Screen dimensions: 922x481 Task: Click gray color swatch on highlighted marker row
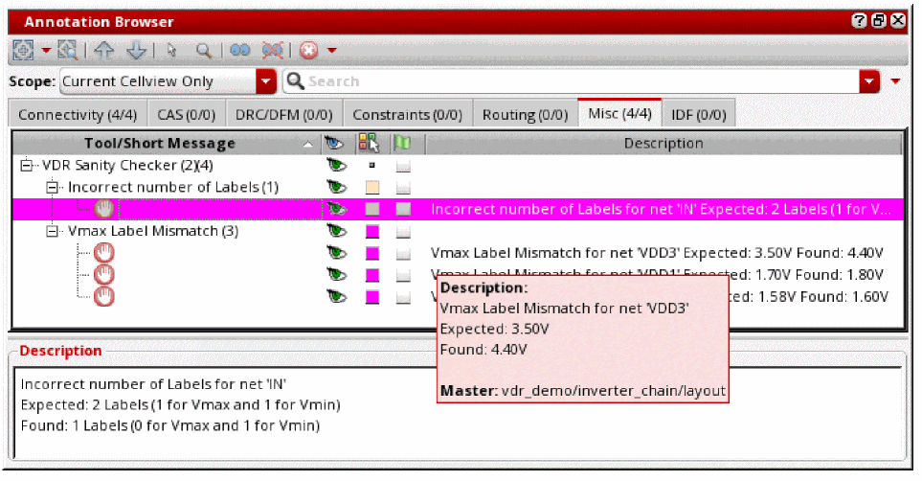point(372,209)
